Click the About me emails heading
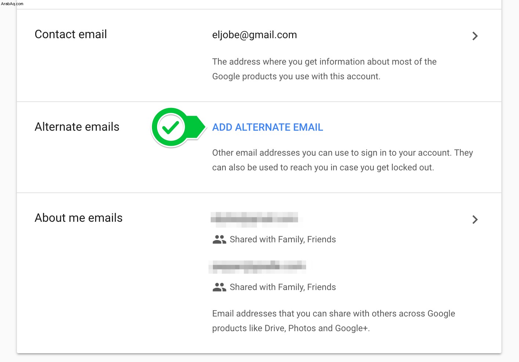 click(x=79, y=218)
